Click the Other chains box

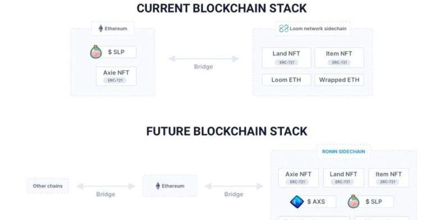pos(48,186)
